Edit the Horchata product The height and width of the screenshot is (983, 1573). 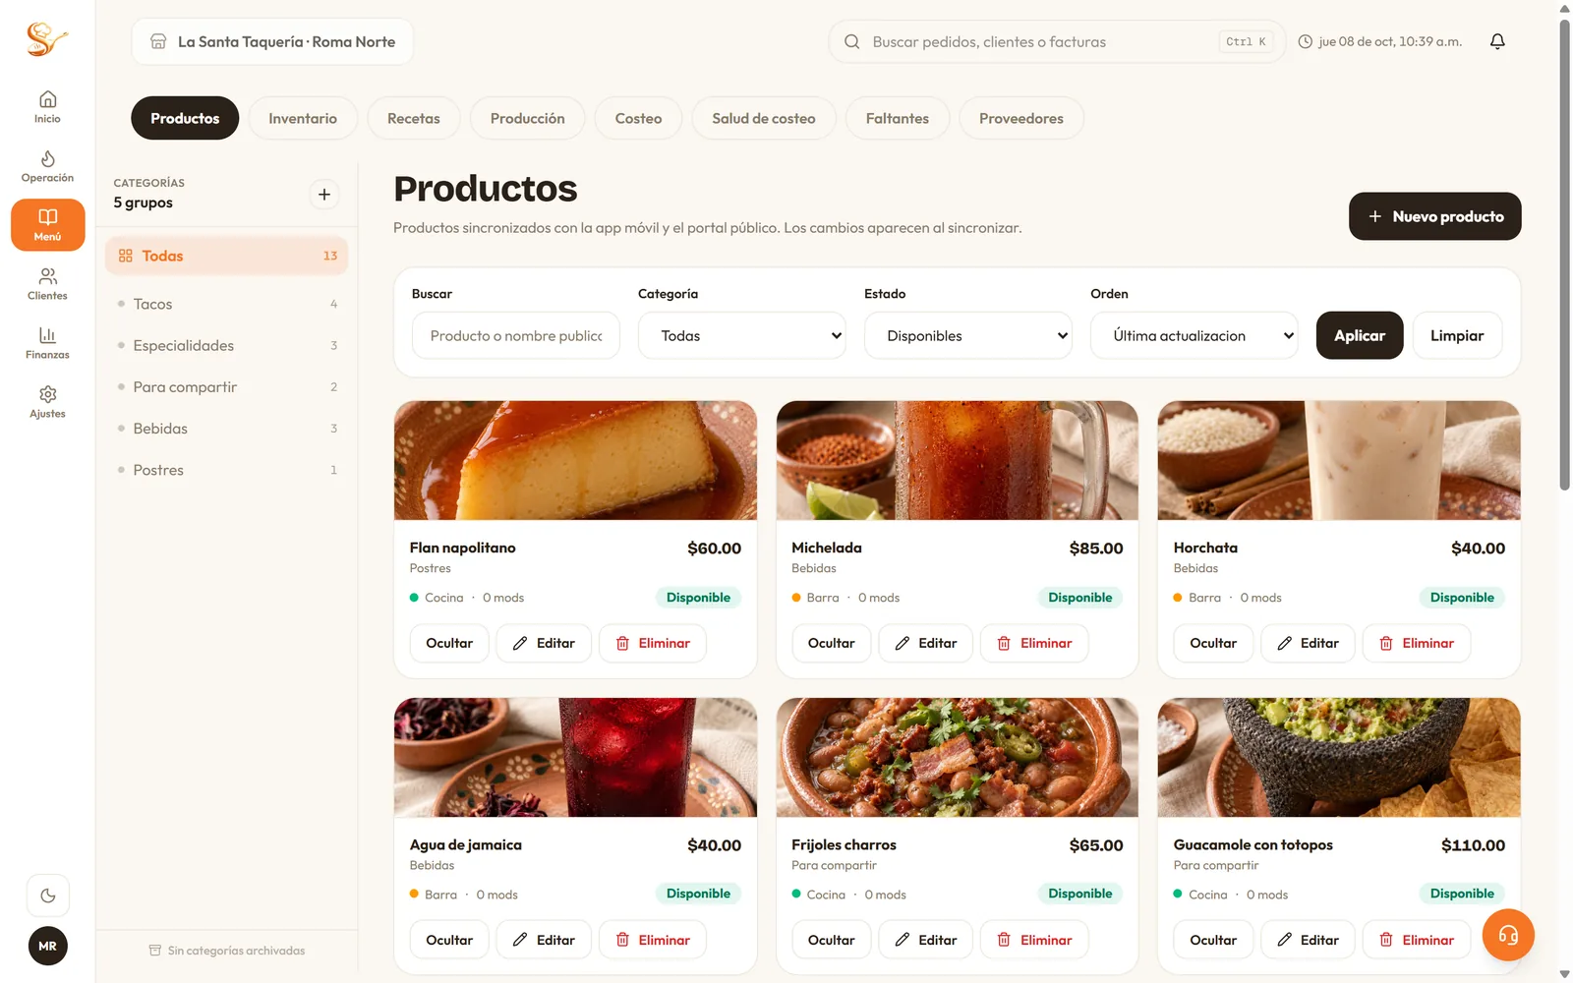click(1308, 643)
